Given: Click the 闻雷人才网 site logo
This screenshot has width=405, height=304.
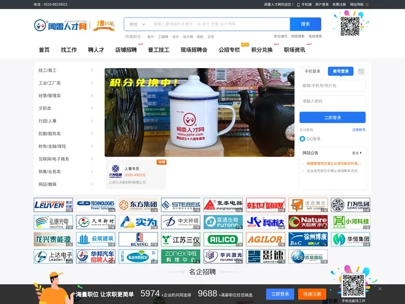Looking at the screenshot, I should [x=61, y=25].
